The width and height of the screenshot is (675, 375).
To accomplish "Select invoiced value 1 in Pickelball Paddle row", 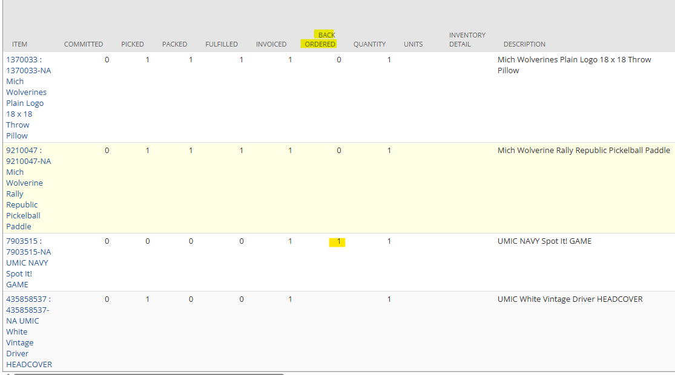I will 290,151.
